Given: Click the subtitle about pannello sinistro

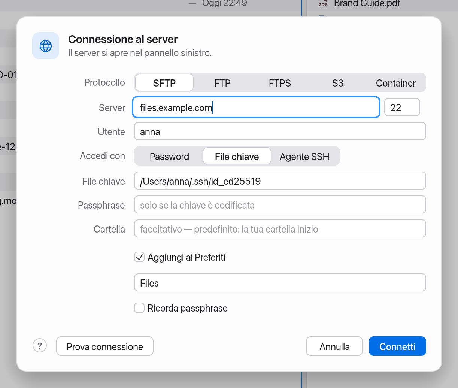Looking at the screenshot, I should coord(140,53).
